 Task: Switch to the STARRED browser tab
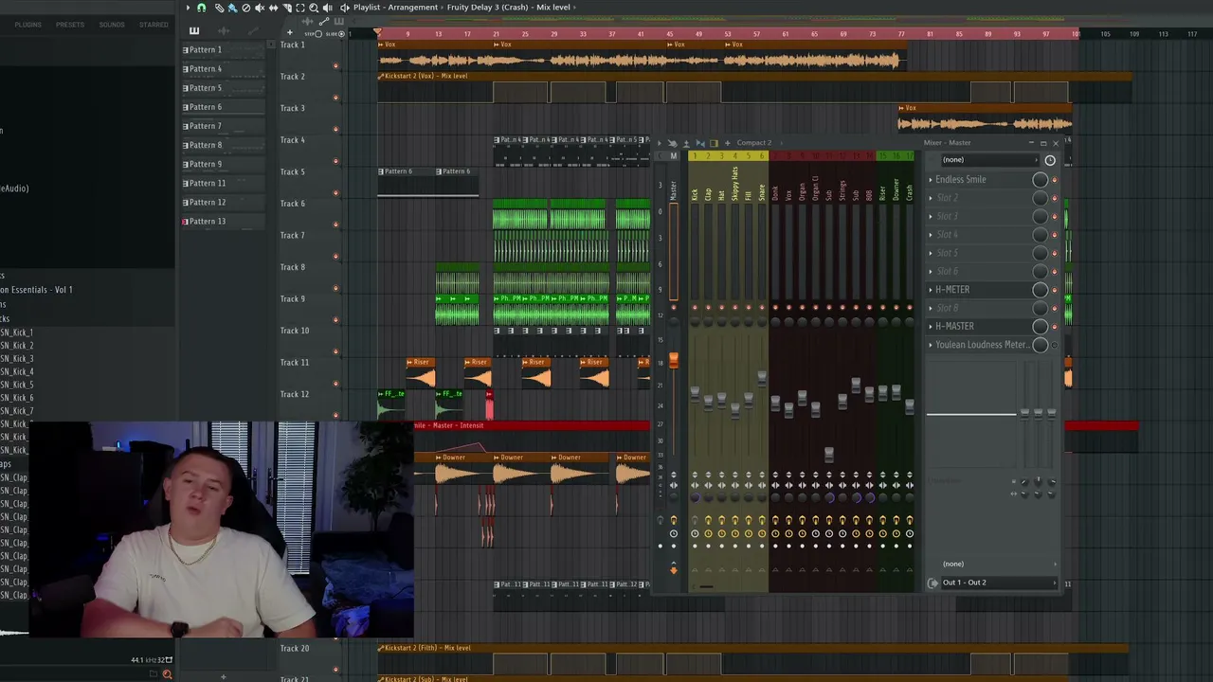tap(154, 25)
